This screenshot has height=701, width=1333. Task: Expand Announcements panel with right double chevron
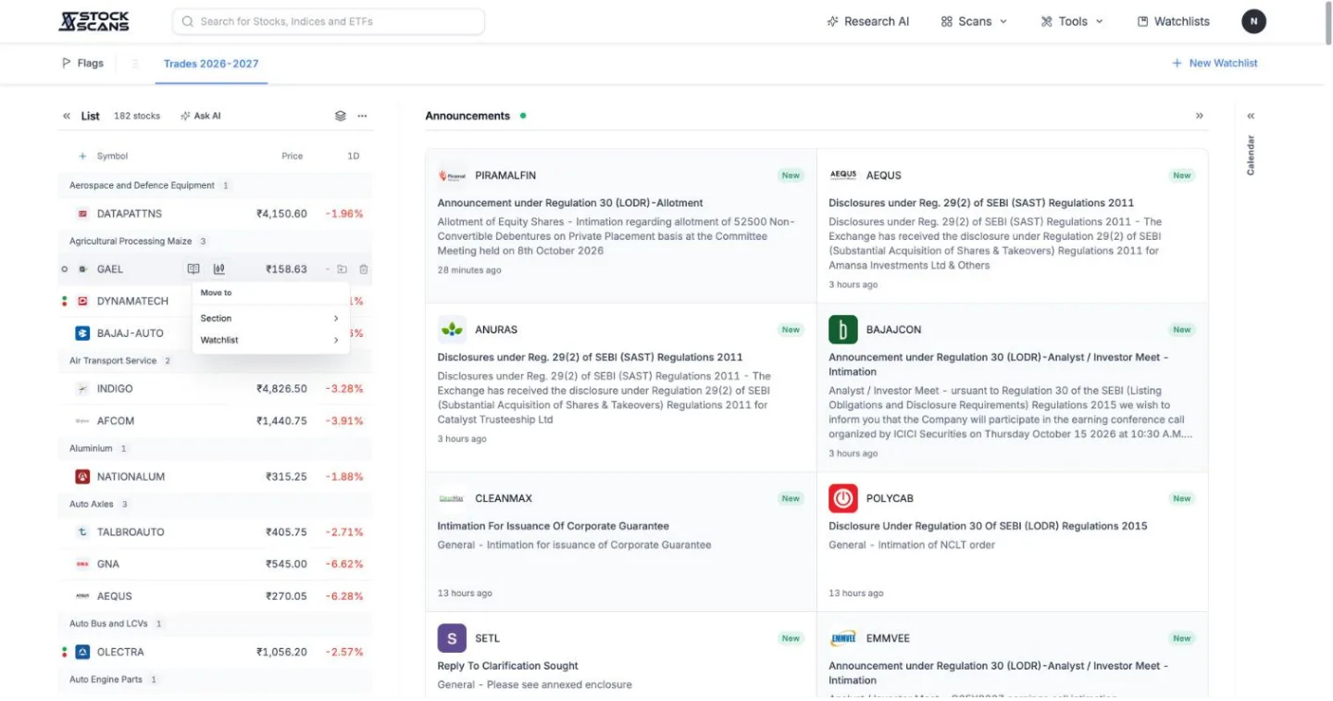click(1200, 116)
